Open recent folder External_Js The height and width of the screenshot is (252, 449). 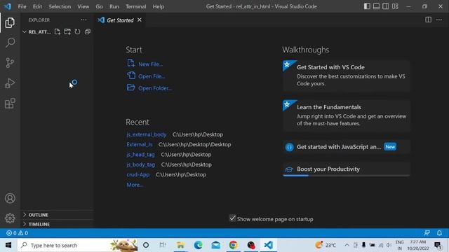coord(140,145)
